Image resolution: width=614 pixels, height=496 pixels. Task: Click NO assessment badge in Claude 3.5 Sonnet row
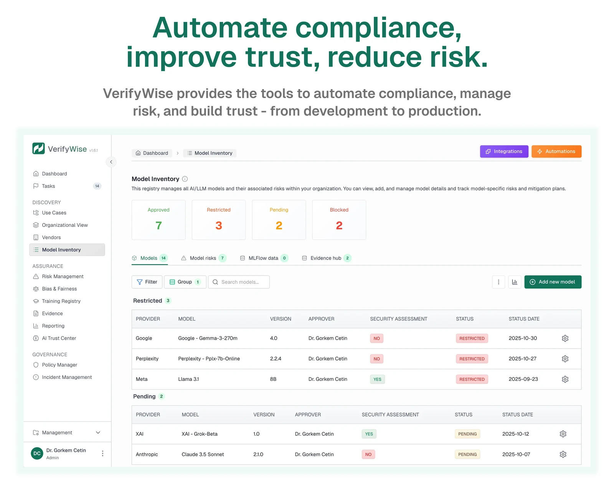coord(368,455)
